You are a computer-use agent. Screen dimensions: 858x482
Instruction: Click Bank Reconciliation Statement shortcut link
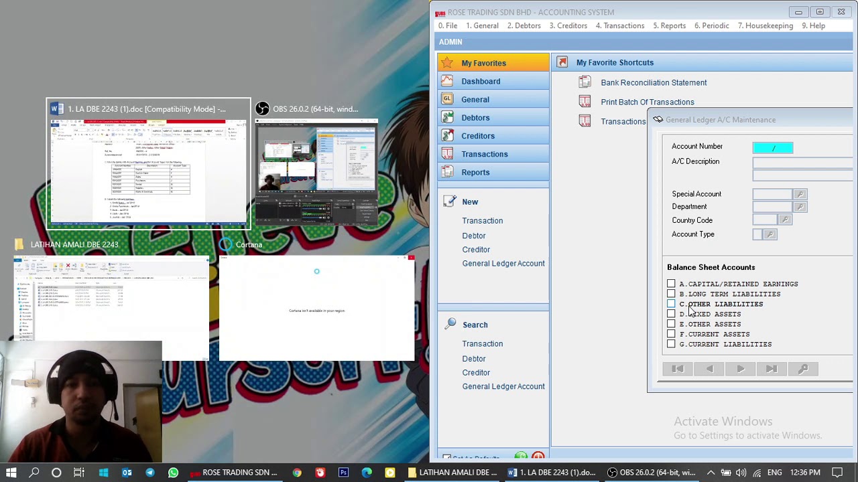pyautogui.click(x=654, y=82)
